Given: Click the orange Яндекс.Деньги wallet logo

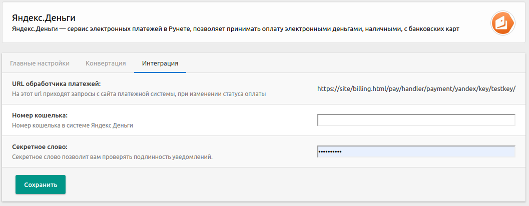Looking at the screenshot, I should (503, 22).
